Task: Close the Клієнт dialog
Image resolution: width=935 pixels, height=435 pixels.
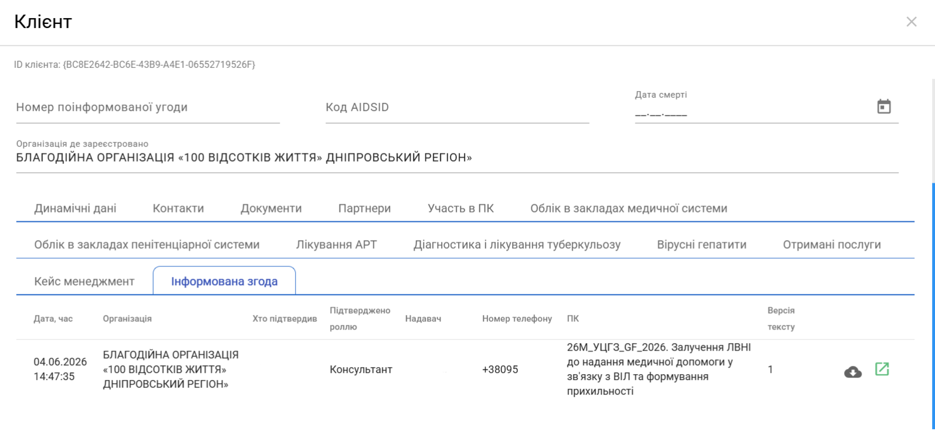Action: [911, 22]
